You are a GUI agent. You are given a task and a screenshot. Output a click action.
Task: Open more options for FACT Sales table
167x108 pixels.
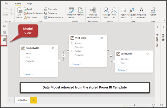pos(105,38)
